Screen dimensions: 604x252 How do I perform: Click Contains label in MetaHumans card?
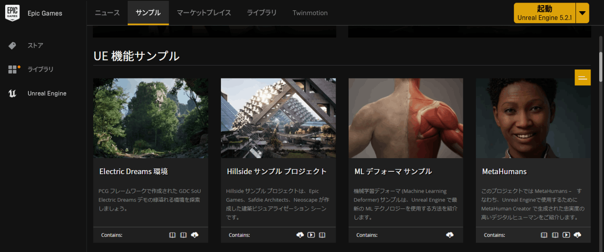coord(494,235)
